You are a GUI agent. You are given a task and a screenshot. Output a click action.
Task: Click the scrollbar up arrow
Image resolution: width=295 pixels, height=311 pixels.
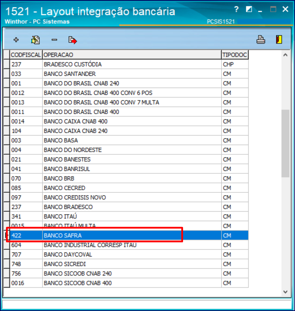(285, 55)
